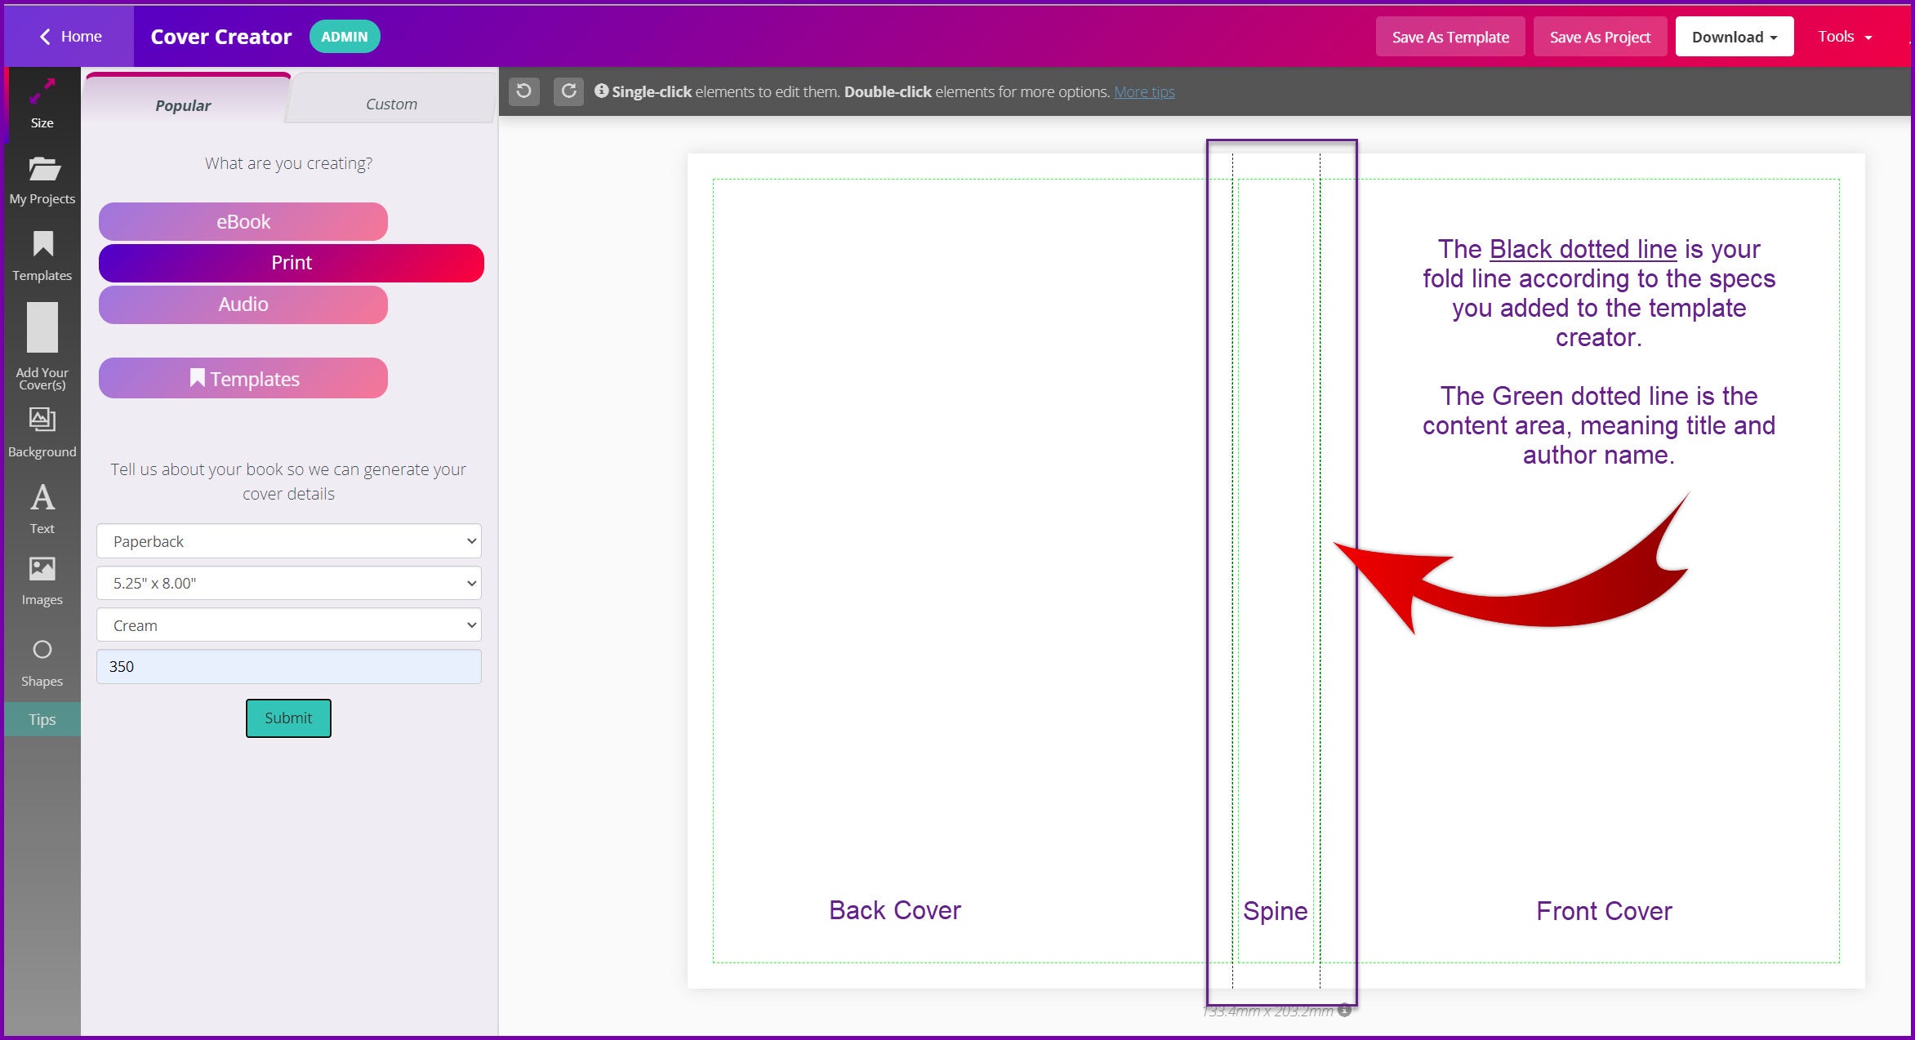The height and width of the screenshot is (1040, 1915).
Task: Expand the Paperback binding dropdown
Action: pyautogui.click(x=288, y=541)
